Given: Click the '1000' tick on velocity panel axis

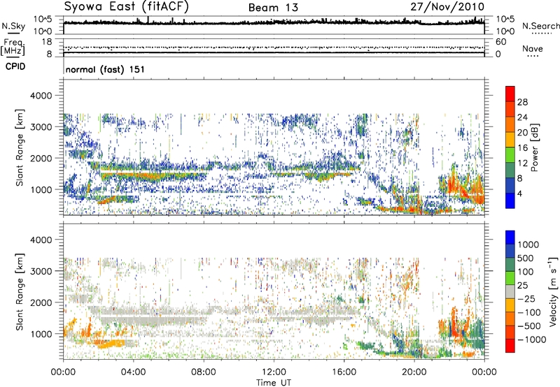Looking at the screenshot, I should (x=41, y=334).
